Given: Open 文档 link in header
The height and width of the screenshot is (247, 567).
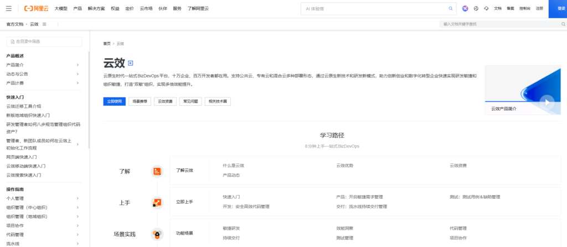Looking at the screenshot, I should pos(498,8).
